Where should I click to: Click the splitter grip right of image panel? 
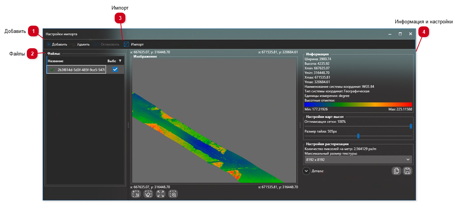tap(300, 125)
